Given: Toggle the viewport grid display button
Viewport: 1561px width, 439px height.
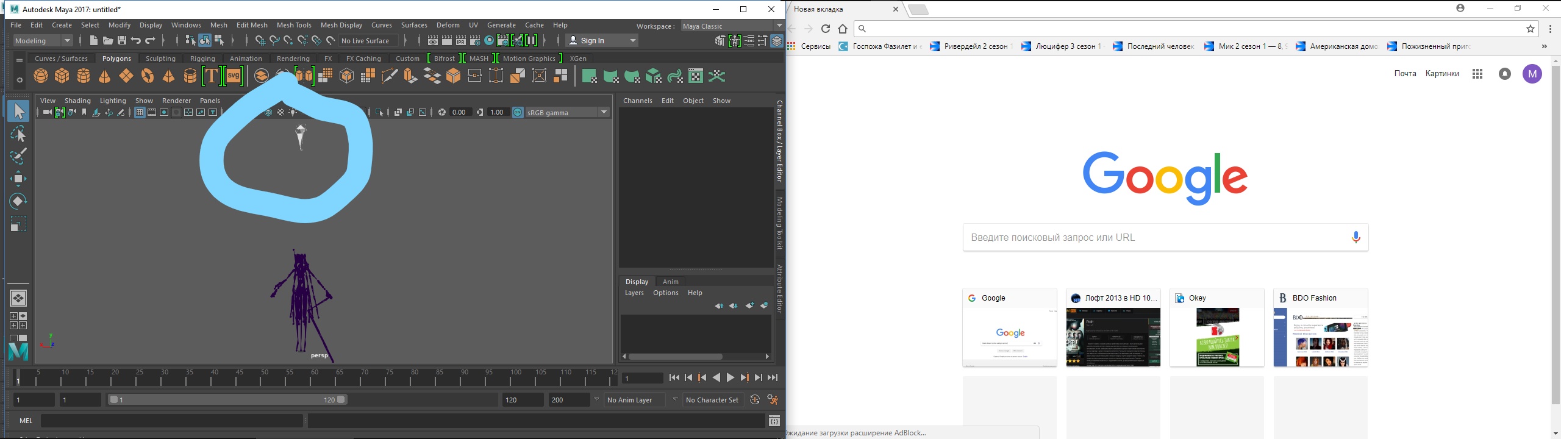Looking at the screenshot, I should [140, 112].
